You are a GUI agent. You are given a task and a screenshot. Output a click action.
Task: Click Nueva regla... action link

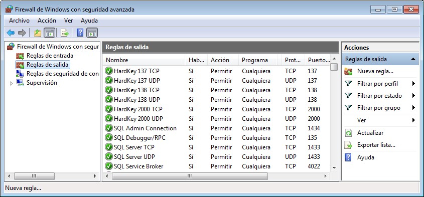(375, 71)
